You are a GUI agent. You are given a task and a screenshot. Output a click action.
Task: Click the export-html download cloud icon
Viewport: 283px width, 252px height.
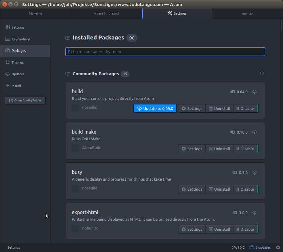click(255, 213)
